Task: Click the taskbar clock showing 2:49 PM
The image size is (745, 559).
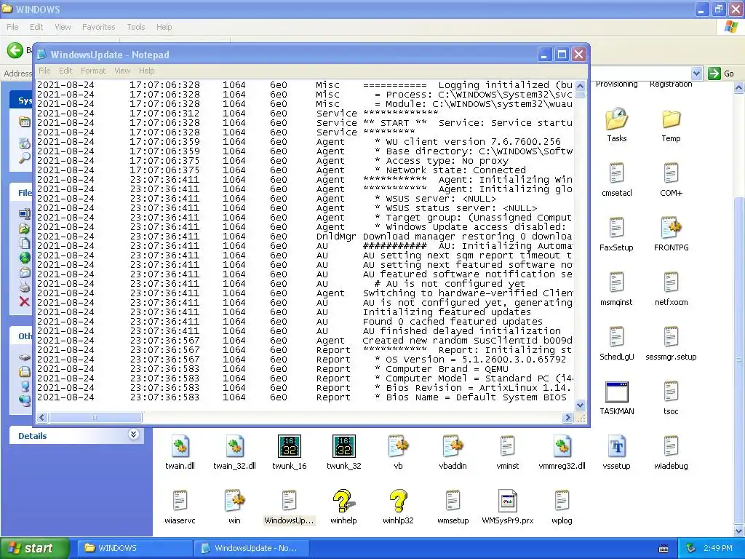Action: point(717,549)
